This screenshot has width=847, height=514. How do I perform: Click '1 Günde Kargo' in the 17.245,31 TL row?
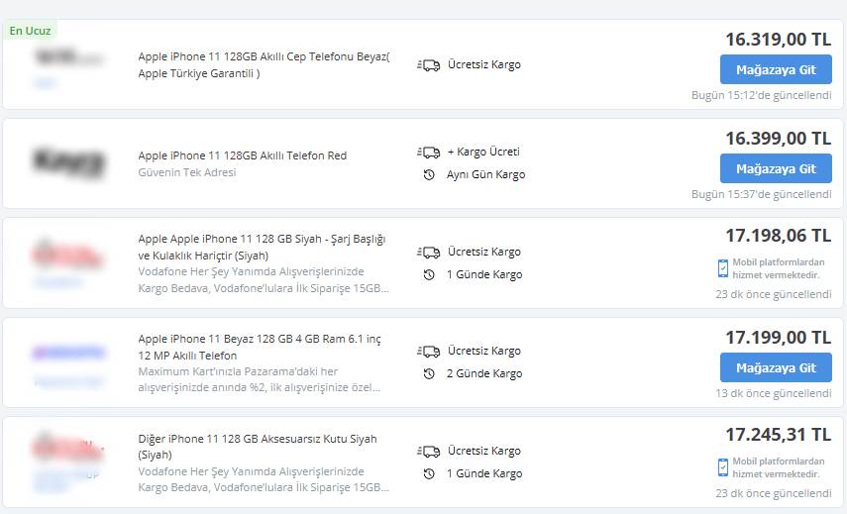tap(484, 473)
